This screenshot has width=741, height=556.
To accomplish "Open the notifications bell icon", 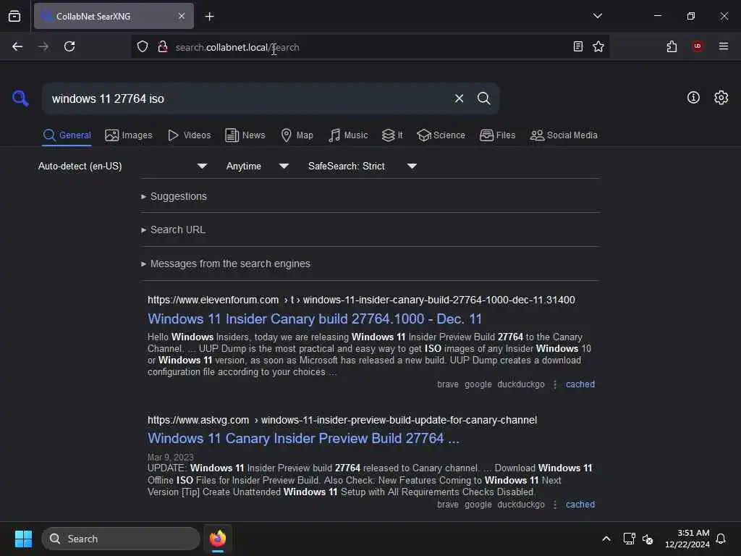I will [721, 539].
